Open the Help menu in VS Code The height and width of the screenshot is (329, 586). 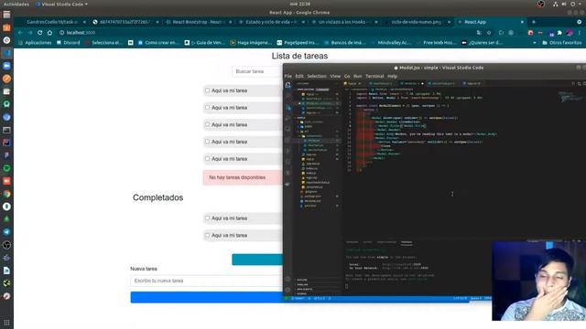(392, 76)
